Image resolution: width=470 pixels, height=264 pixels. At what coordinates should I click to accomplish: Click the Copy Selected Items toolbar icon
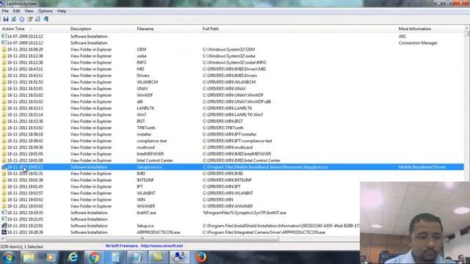coord(22,19)
